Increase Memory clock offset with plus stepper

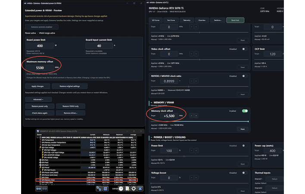[x=196, y=116]
